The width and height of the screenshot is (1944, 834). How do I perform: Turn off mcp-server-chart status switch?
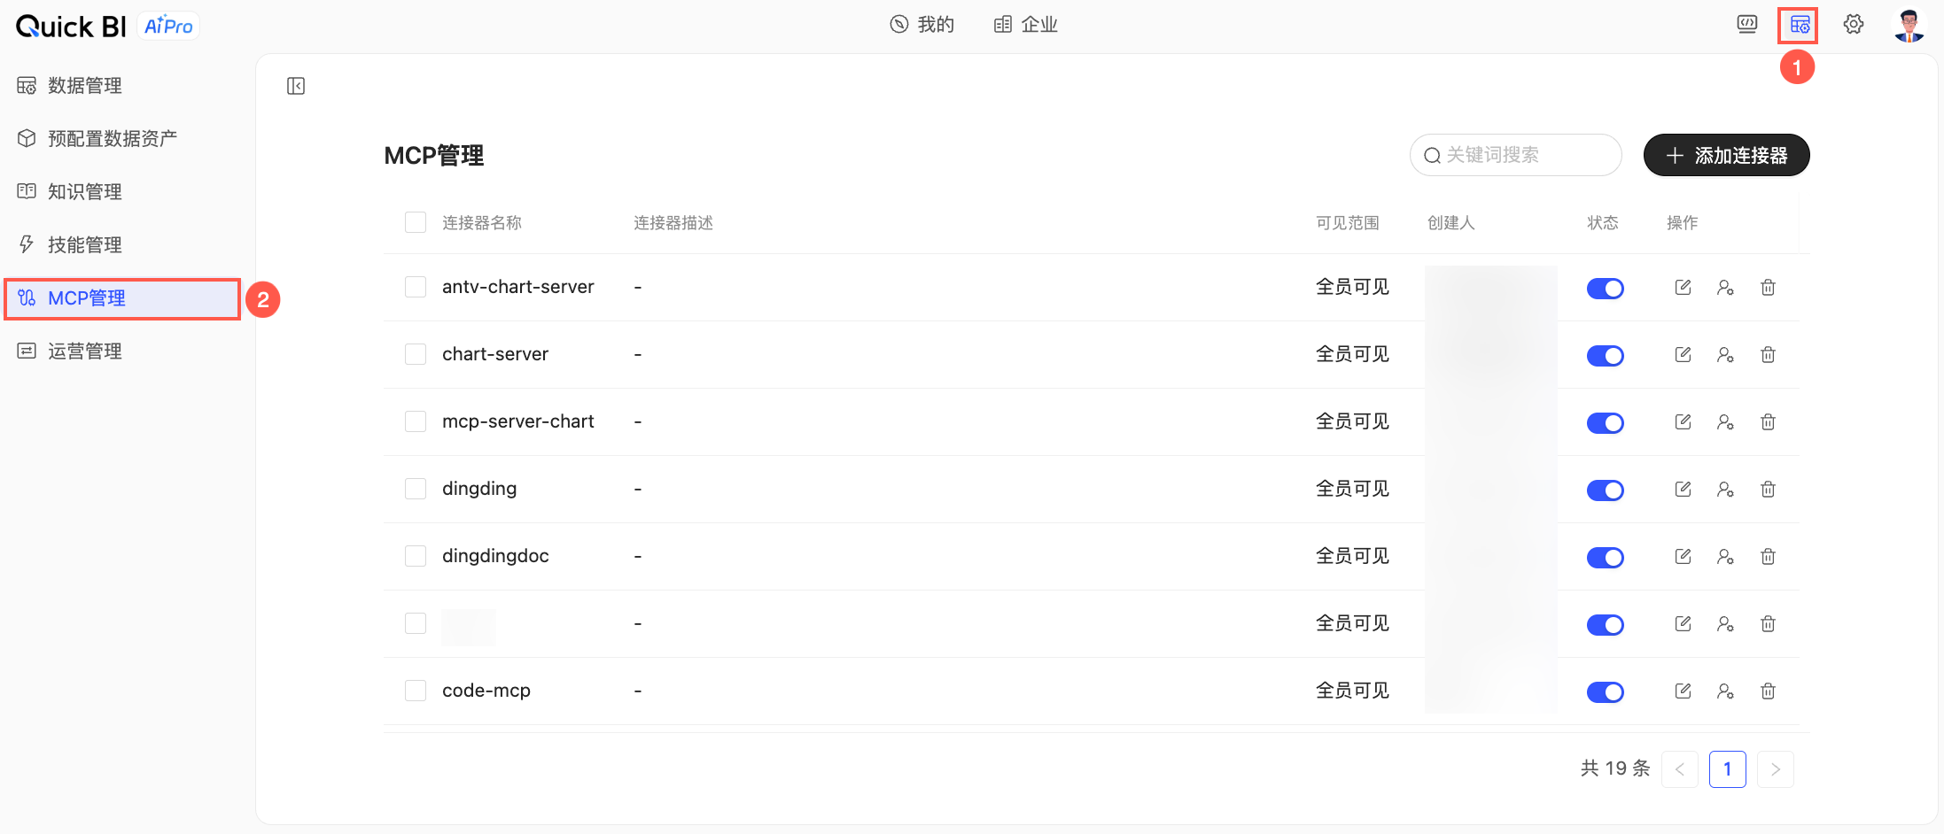(x=1605, y=423)
